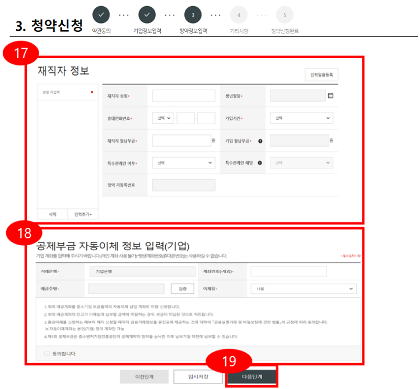Expand the 가입기간 dropdown
420x389 pixels.
pos(301,118)
